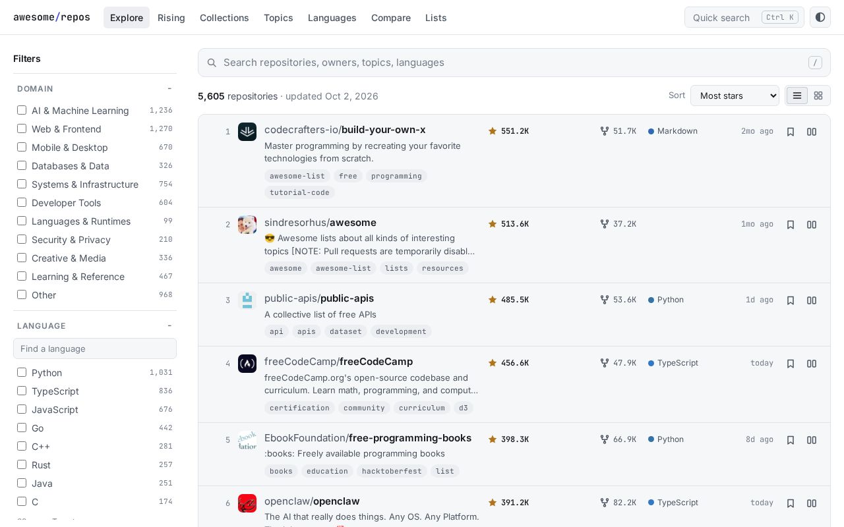The height and width of the screenshot is (527, 844).
Task: Check the AI & Machine Learning filter
Action: (x=22, y=110)
